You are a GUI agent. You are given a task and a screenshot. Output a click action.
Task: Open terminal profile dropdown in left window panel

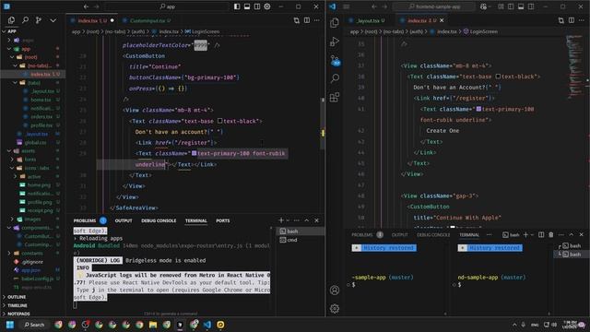point(288,220)
